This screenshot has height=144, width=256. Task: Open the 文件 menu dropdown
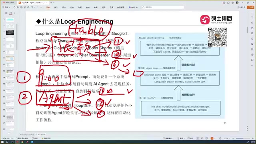click(6, 7)
